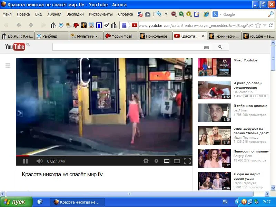Open the "Я тебя щас сломаю" video link
The height and width of the screenshot is (207, 276).
point(250,106)
